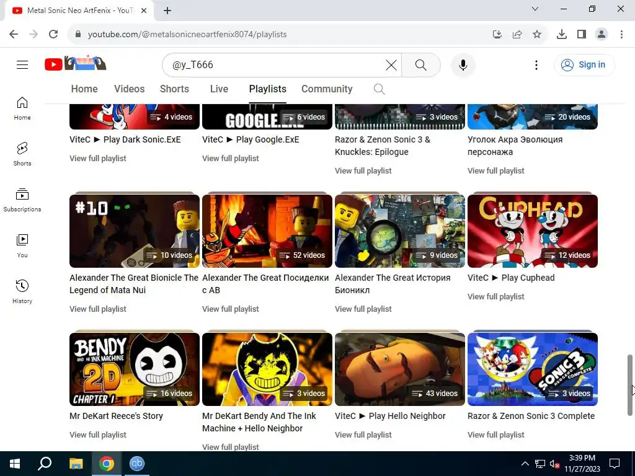The image size is (635, 476).
Task: Go to Home in sidebar
Action: (22, 108)
